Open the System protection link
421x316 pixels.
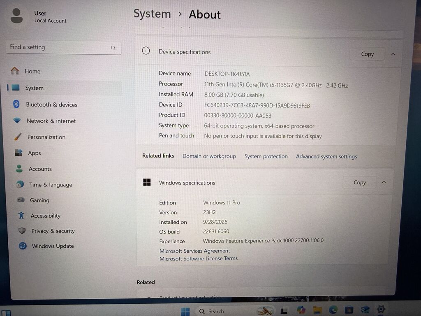click(266, 156)
